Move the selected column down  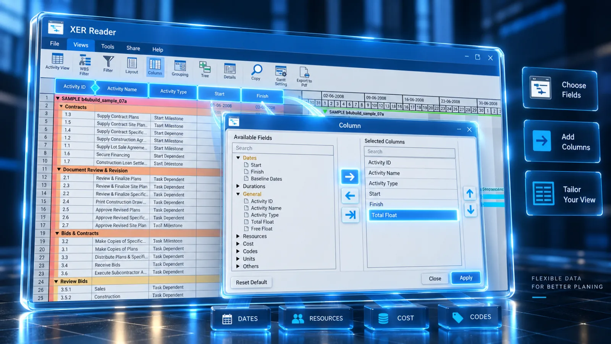coord(470,210)
